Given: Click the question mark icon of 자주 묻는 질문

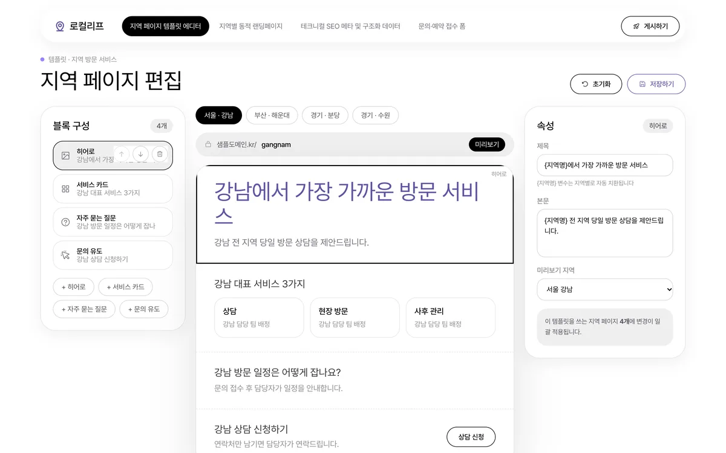Looking at the screenshot, I should click(x=65, y=222).
